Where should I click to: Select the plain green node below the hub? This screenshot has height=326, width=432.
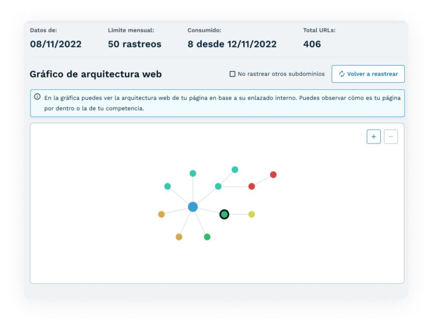click(x=207, y=237)
